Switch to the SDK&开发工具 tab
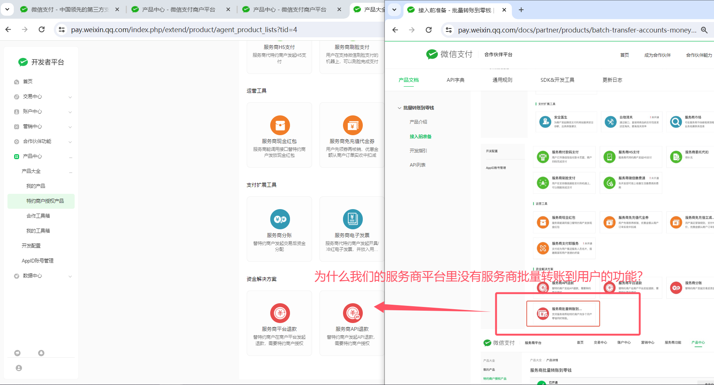The image size is (714, 385). (557, 80)
